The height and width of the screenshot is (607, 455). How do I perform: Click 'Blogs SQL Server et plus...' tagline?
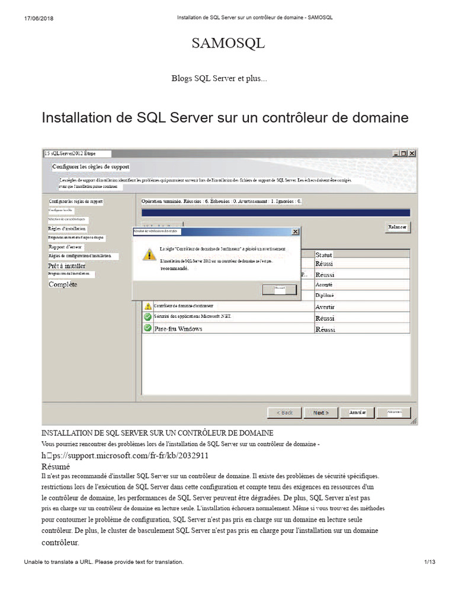click(219, 78)
